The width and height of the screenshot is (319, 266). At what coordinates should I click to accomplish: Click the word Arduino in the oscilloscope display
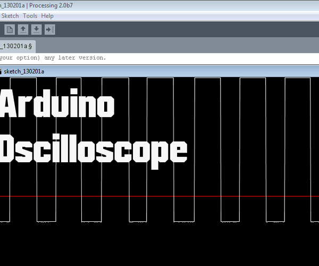coord(57,103)
